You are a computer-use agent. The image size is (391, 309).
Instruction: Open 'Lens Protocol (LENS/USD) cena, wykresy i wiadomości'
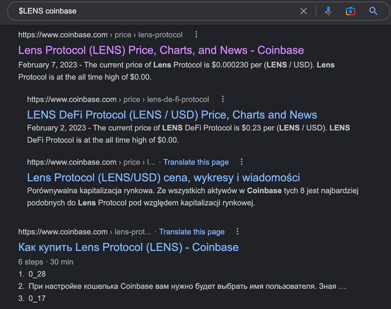click(x=163, y=177)
